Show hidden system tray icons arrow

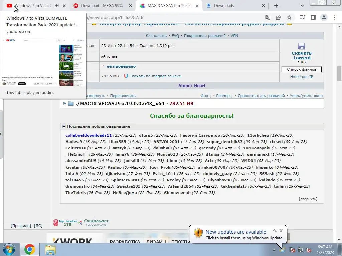point(274,250)
